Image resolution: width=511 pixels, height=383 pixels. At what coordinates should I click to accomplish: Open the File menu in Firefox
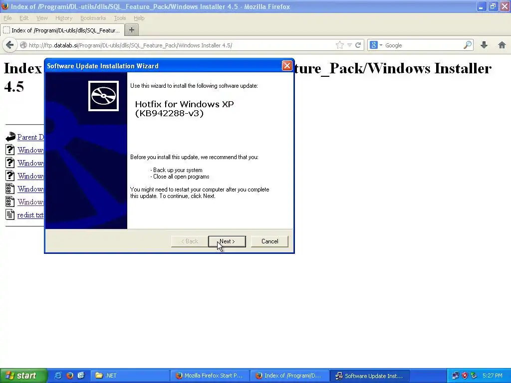tap(7, 18)
